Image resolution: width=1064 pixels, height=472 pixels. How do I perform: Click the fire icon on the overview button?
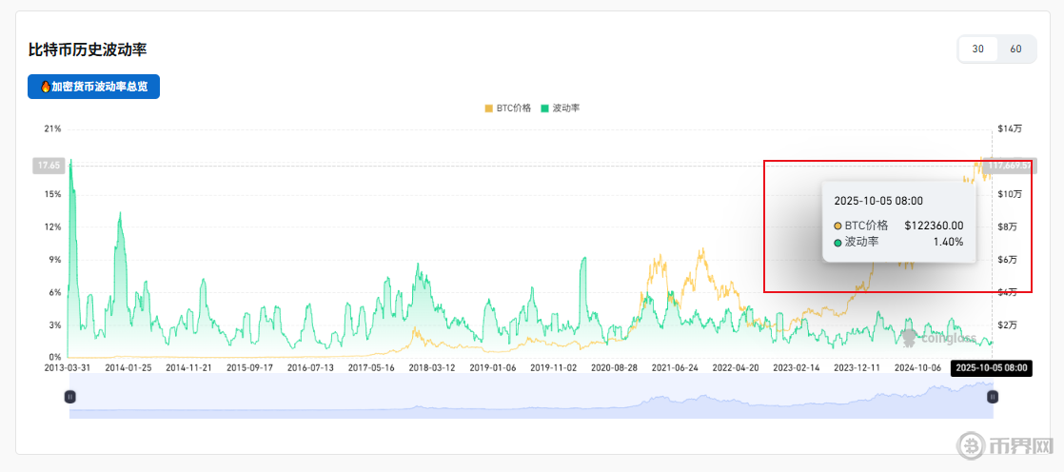click(x=45, y=87)
